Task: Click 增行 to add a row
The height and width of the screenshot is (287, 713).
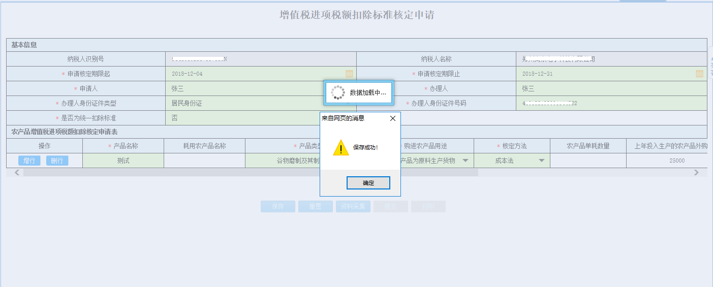Action: tap(29, 161)
